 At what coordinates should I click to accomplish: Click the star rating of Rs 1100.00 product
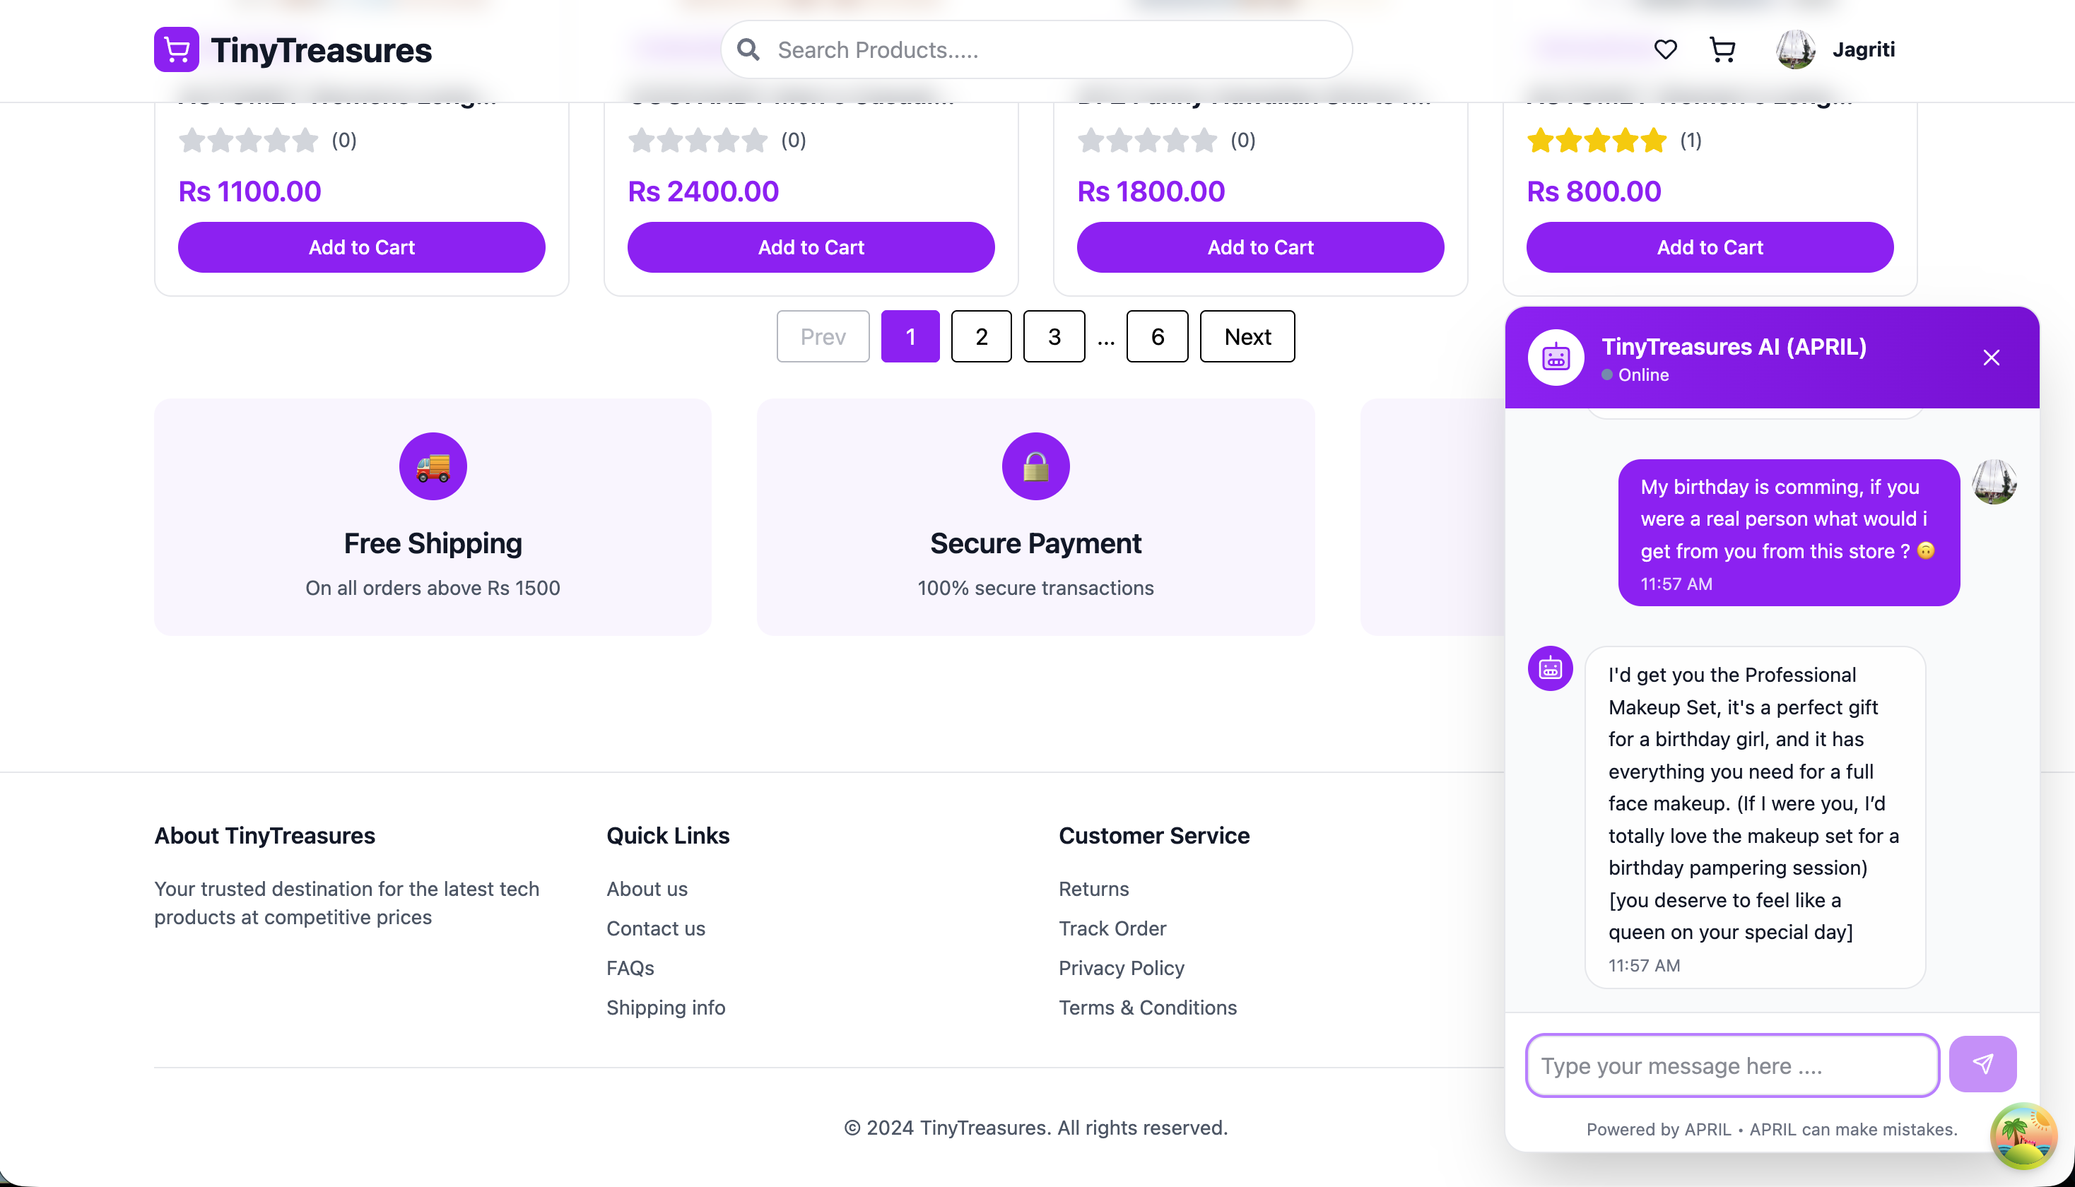click(249, 140)
